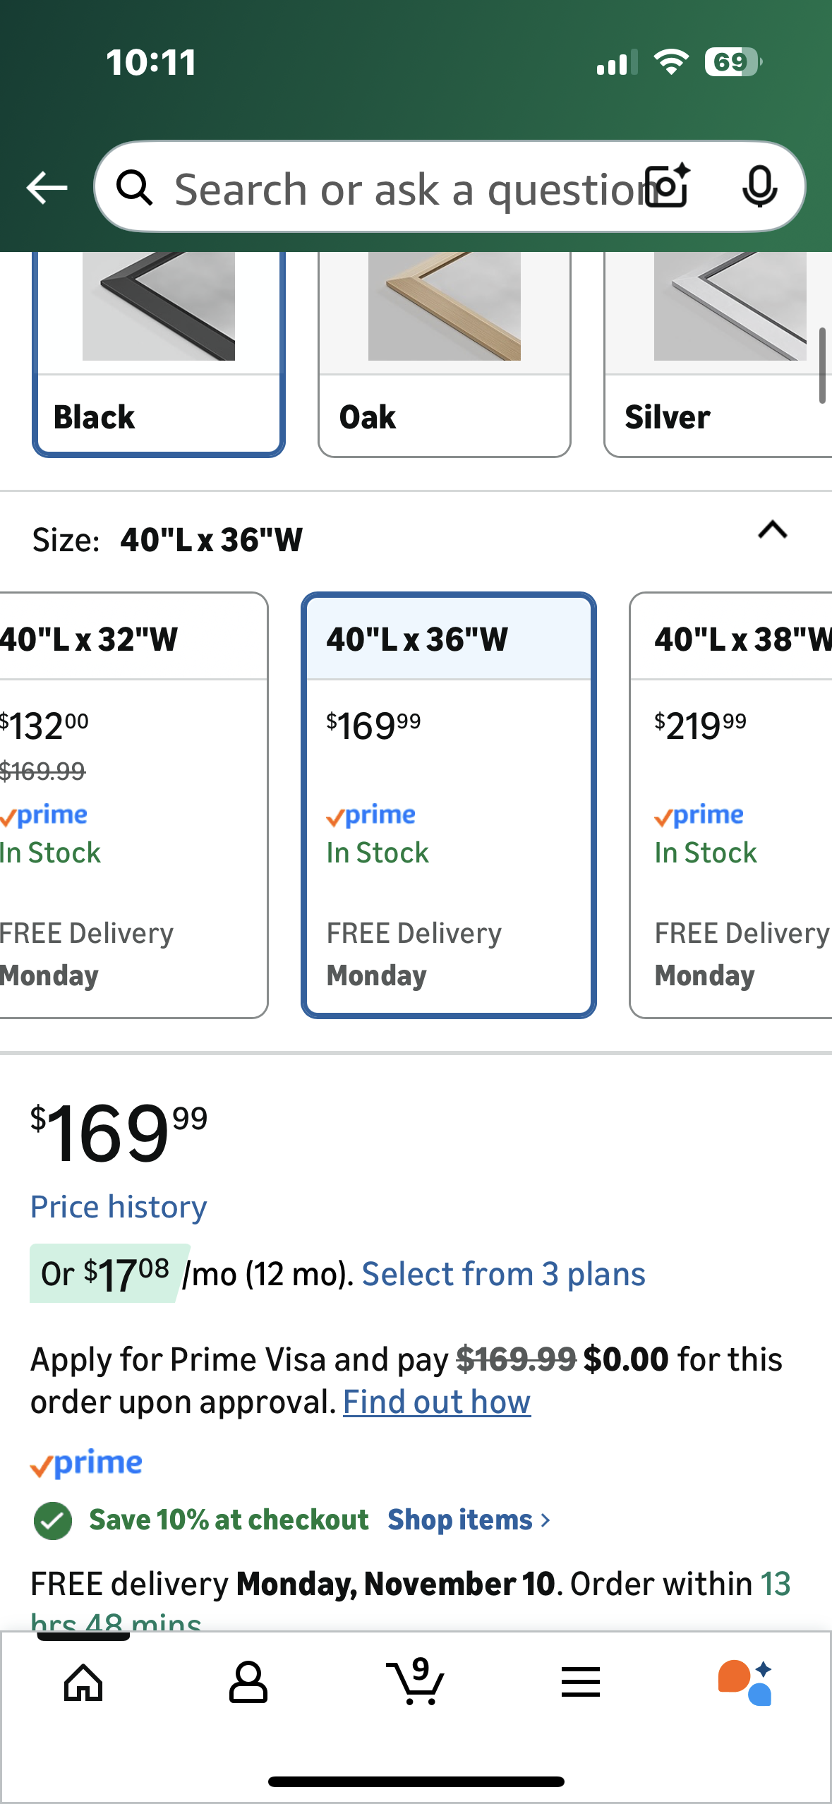832x1804 pixels.
Task: Tap the selected 40"L x 36"W size card
Action: click(x=449, y=805)
